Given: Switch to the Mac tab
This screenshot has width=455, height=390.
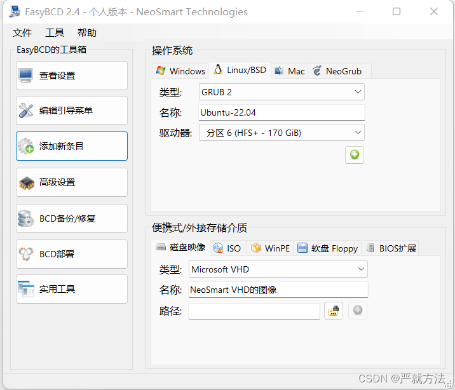Looking at the screenshot, I should click(x=290, y=71).
